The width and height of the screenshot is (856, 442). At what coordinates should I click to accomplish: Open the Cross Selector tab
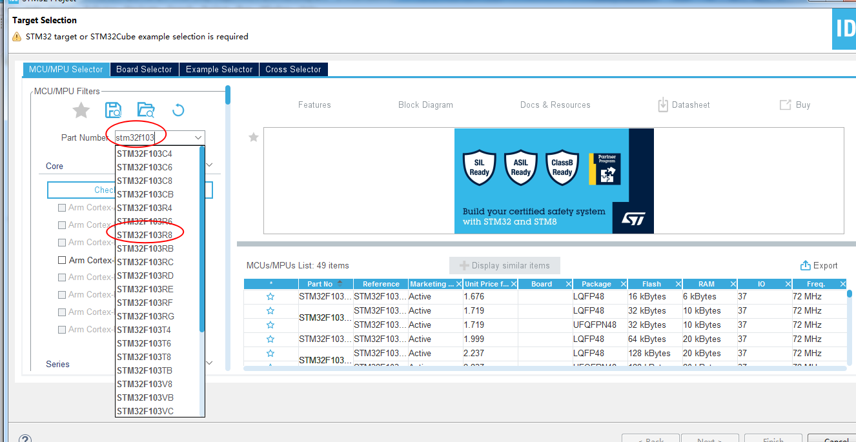(x=293, y=69)
